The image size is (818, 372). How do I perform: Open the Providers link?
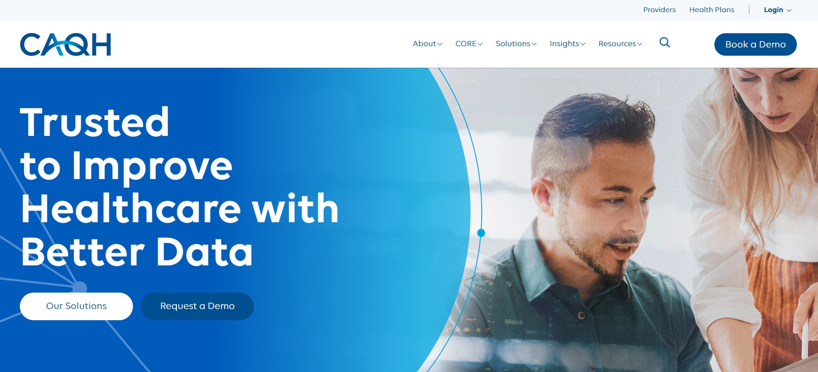click(x=659, y=9)
